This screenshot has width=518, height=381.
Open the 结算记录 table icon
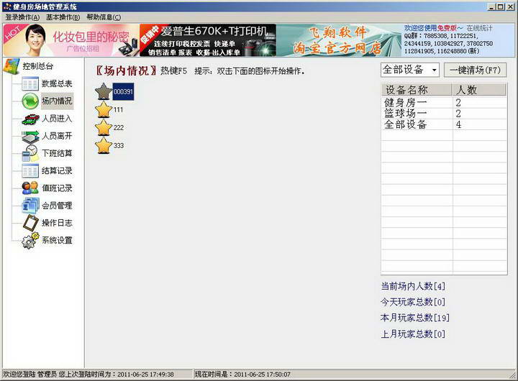30,170
